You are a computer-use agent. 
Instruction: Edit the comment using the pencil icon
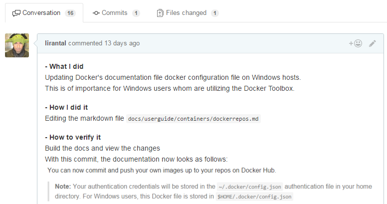tap(372, 43)
